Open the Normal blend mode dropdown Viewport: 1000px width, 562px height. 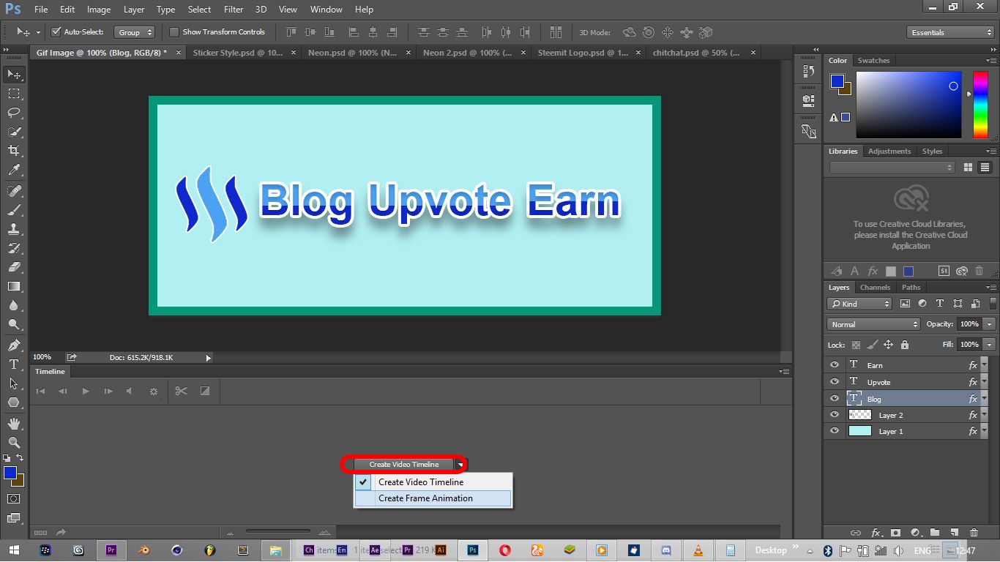click(873, 324)
